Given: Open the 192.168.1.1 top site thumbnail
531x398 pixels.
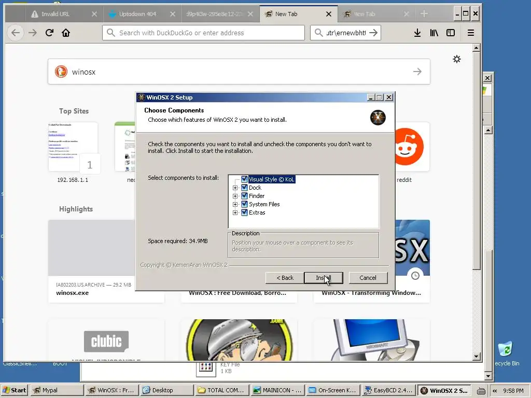Looking at the screenshot, I should pos(73,148).
